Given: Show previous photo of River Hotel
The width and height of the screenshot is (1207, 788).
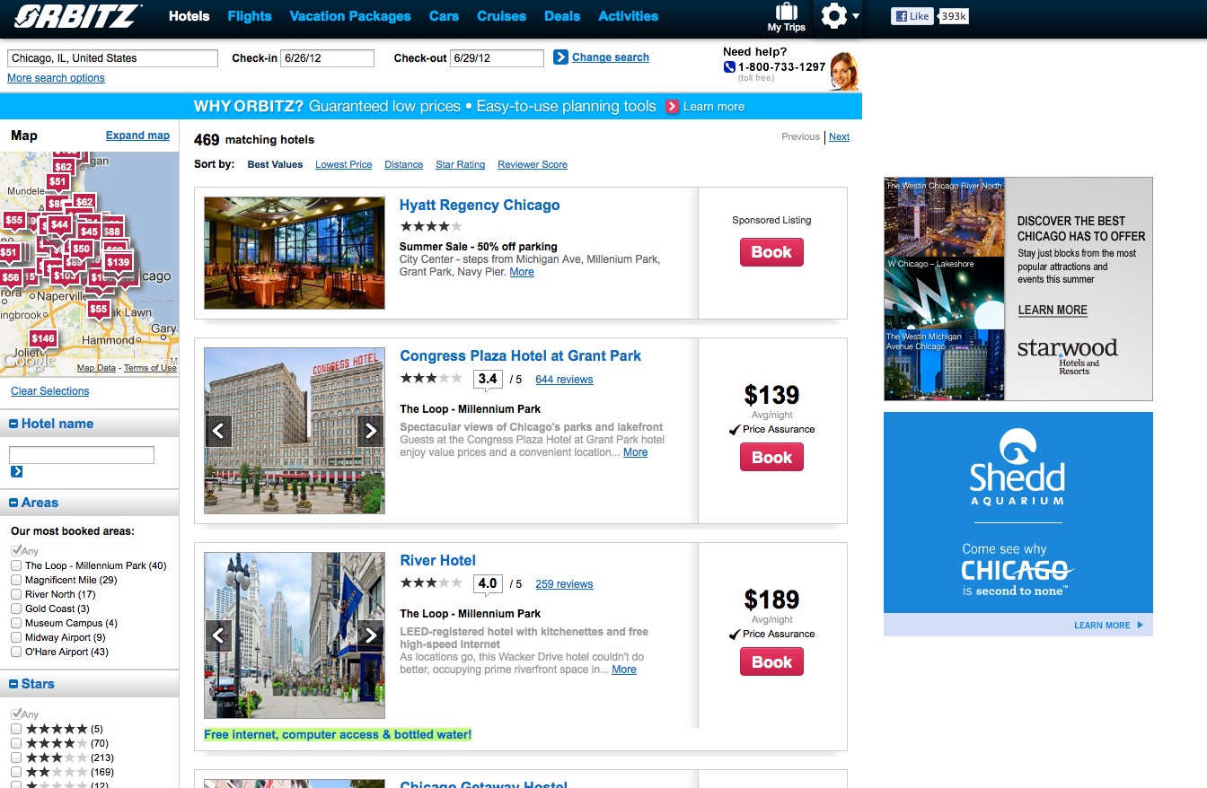Looking at the screenshot, I should tap(218, 635).
